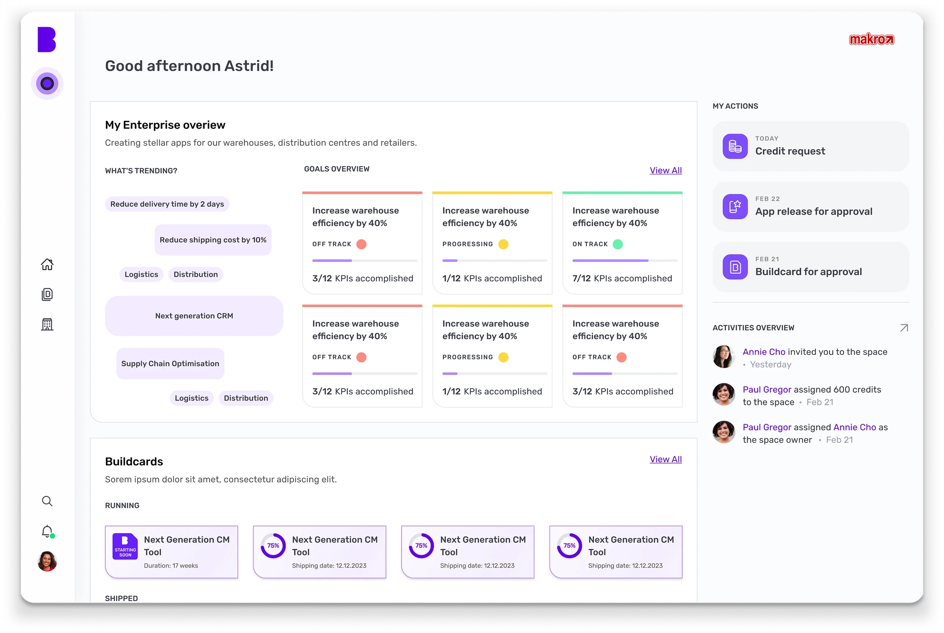Expand Activities Overview with the arrow icon
The image size is (944, 633).
coord(904,328)
